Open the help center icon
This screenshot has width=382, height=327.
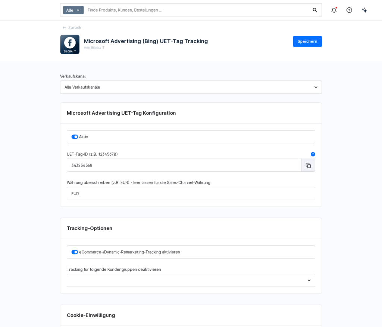pos(349,10)
